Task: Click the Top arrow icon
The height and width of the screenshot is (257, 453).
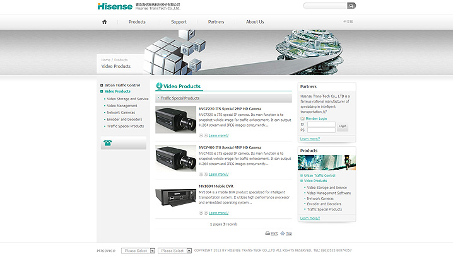Action: click(x=283, y=233)
